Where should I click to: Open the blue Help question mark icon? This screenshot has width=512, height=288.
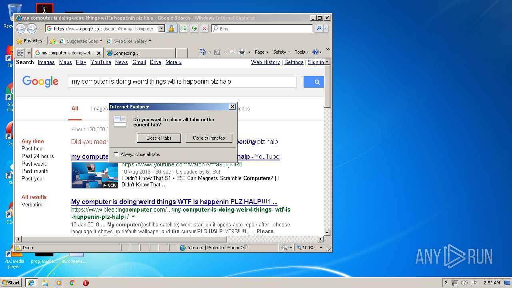tap(315, 52)
